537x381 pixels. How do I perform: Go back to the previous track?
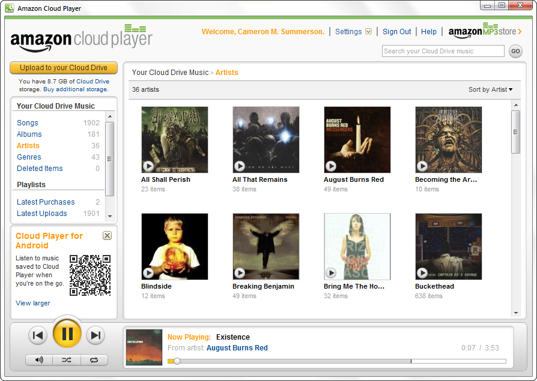(38, 334)
